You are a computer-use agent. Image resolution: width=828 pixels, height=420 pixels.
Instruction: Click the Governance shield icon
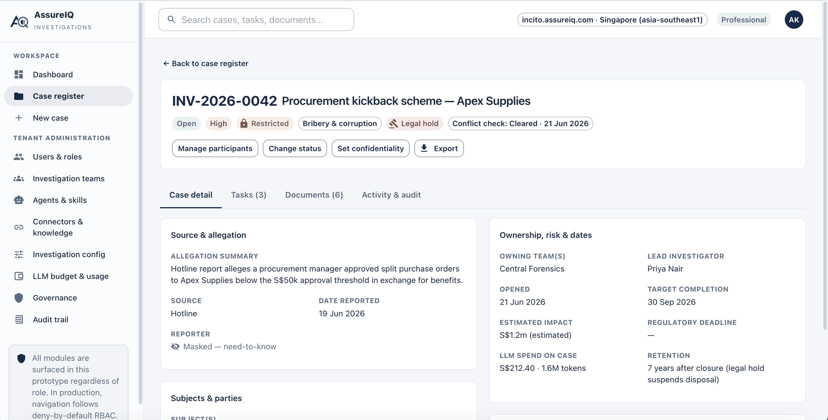19,298
